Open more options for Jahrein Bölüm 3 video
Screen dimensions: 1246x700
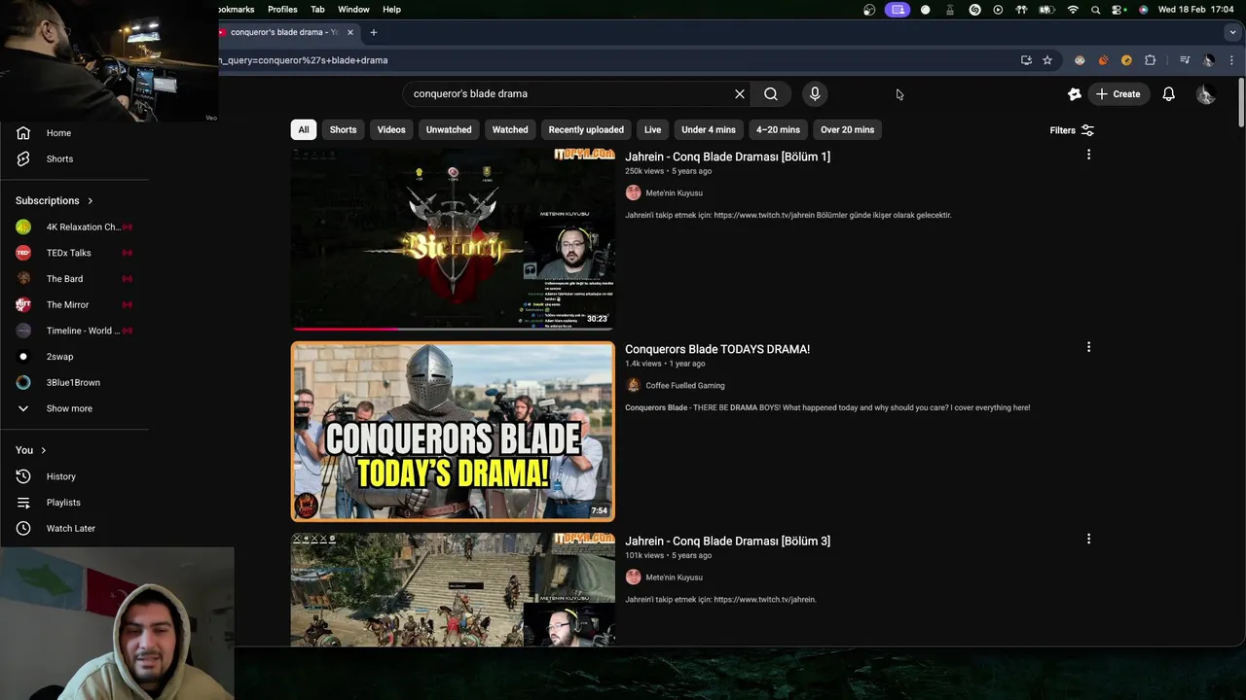pos(1088,539)
